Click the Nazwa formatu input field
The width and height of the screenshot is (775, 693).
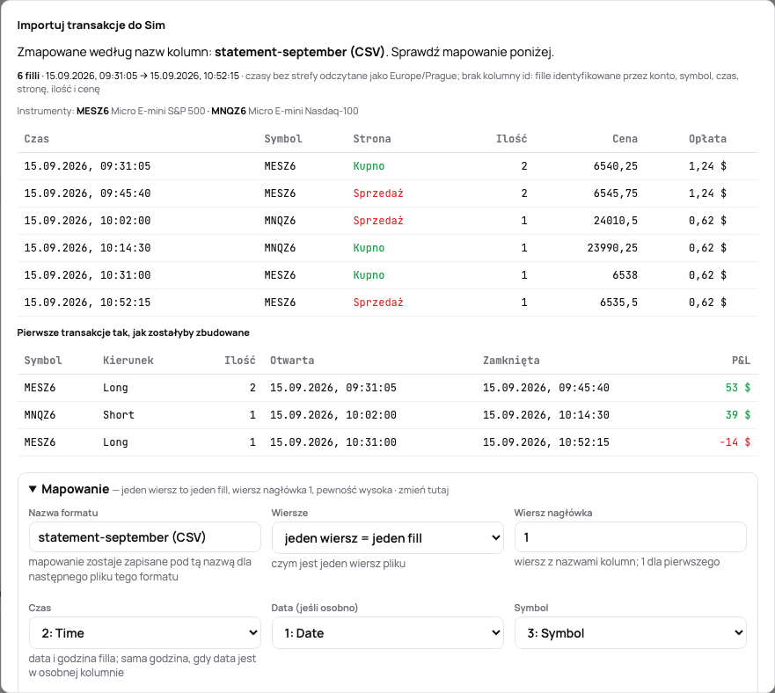[x=145, y=537]
